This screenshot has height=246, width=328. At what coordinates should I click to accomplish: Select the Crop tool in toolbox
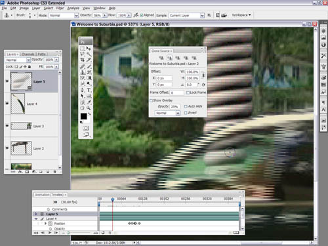[83, 60]
